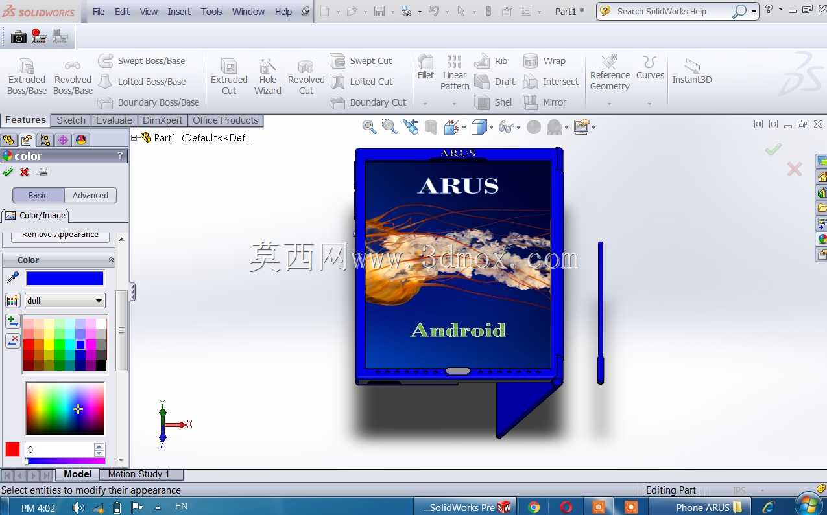
Task: Click the Zoom to Fit icon
Action: (x=369, y=127)
